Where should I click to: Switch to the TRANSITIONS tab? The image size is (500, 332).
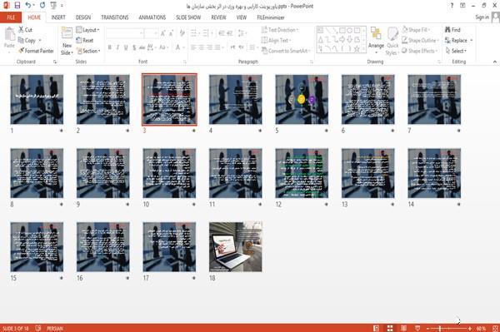pos(115,17)
